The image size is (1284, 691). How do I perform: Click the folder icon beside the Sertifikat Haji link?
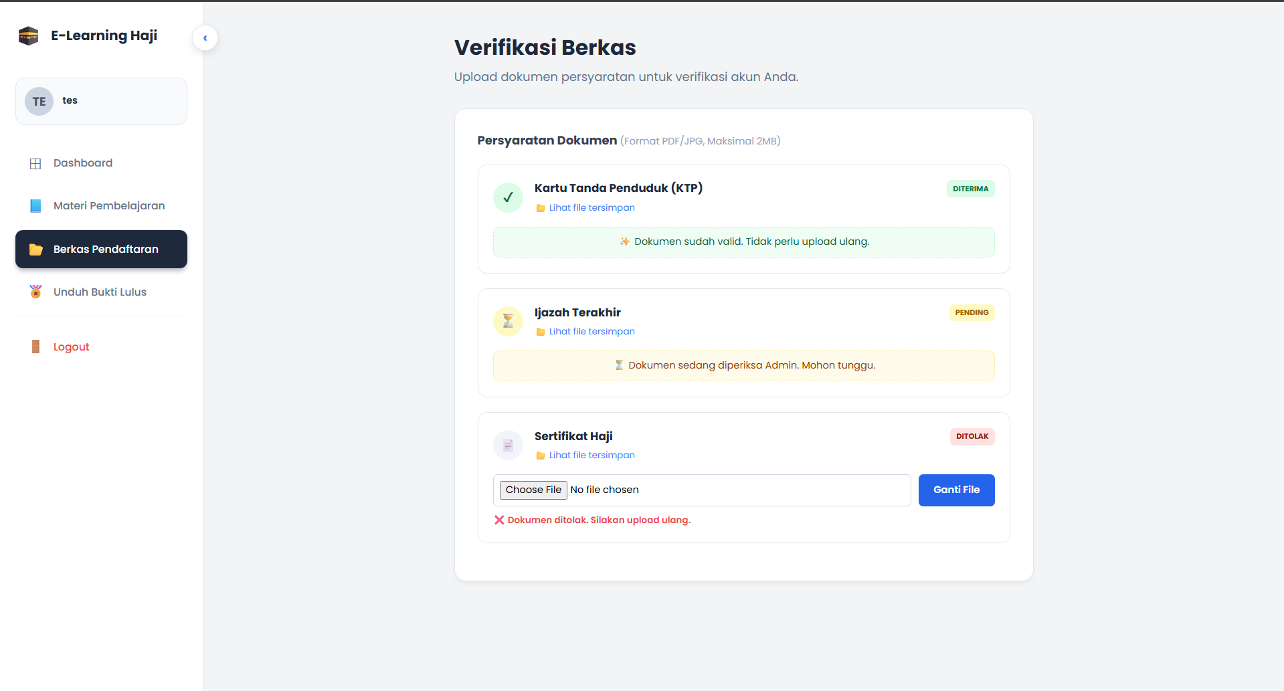(541, 456)
